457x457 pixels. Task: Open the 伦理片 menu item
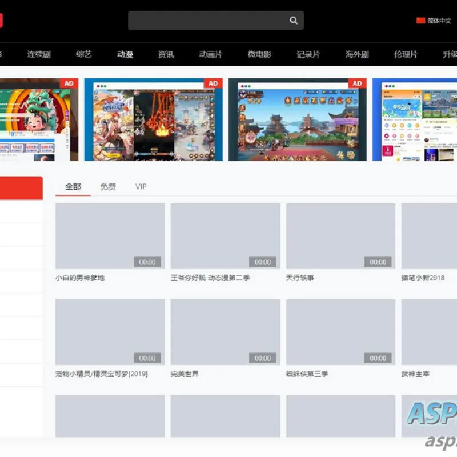pos(406,54)
